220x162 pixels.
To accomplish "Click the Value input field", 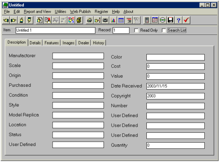I will (176, 76).
